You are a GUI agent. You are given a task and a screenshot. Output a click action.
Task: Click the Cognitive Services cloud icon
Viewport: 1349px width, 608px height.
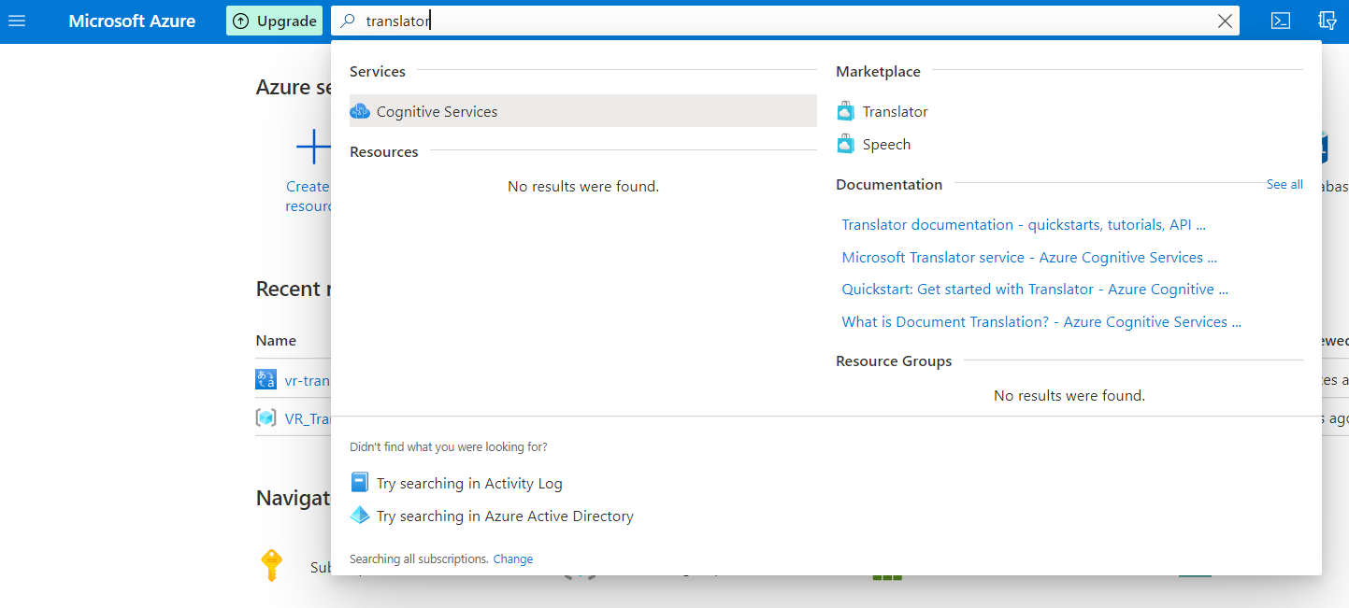click(360, 111)
